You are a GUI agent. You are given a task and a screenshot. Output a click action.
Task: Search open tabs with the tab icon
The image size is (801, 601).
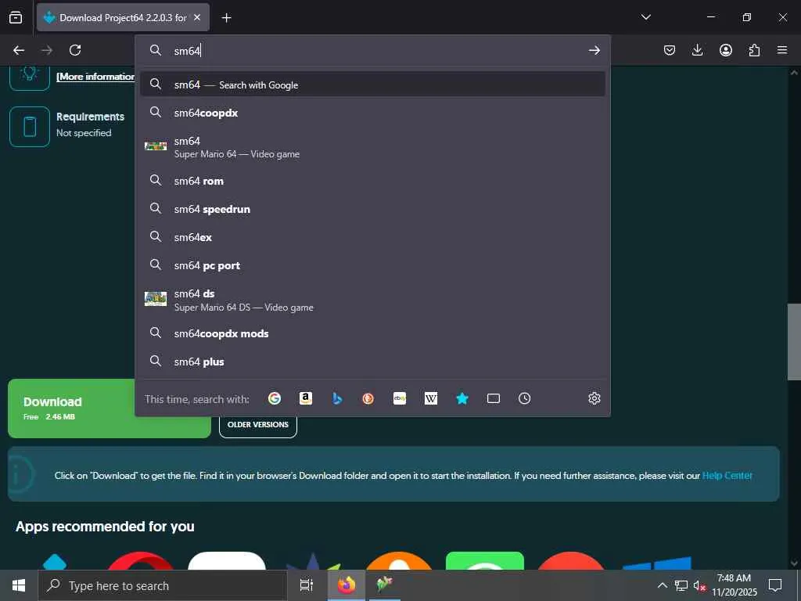494,398
